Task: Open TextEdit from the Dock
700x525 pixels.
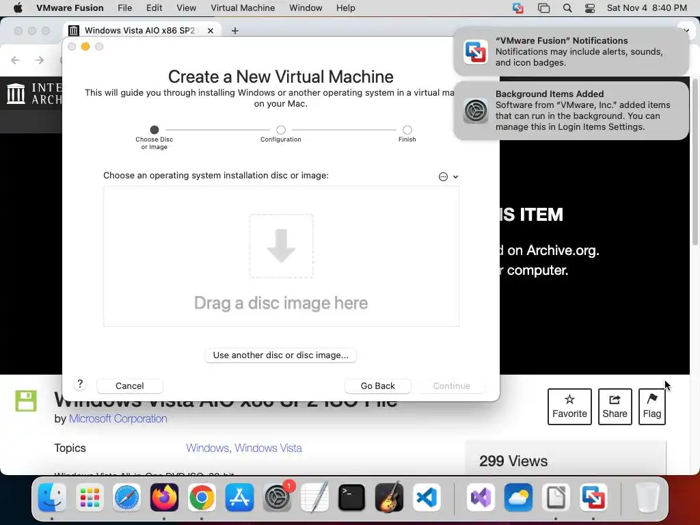Action: coord(314,498)
